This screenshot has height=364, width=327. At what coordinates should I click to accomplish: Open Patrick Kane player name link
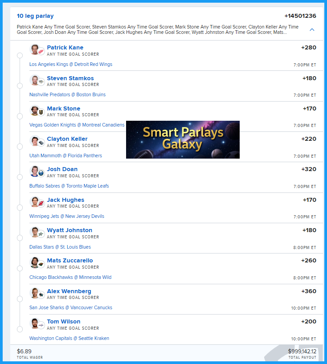pos(65,48)
